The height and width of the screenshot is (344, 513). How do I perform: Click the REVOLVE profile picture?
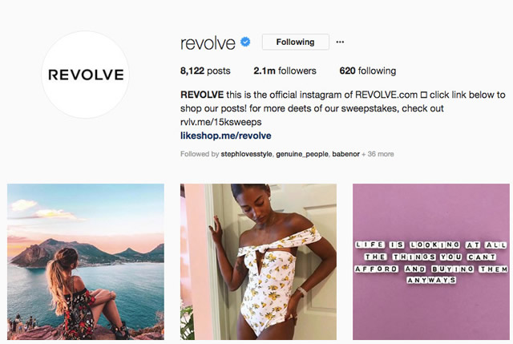point(86,75)
